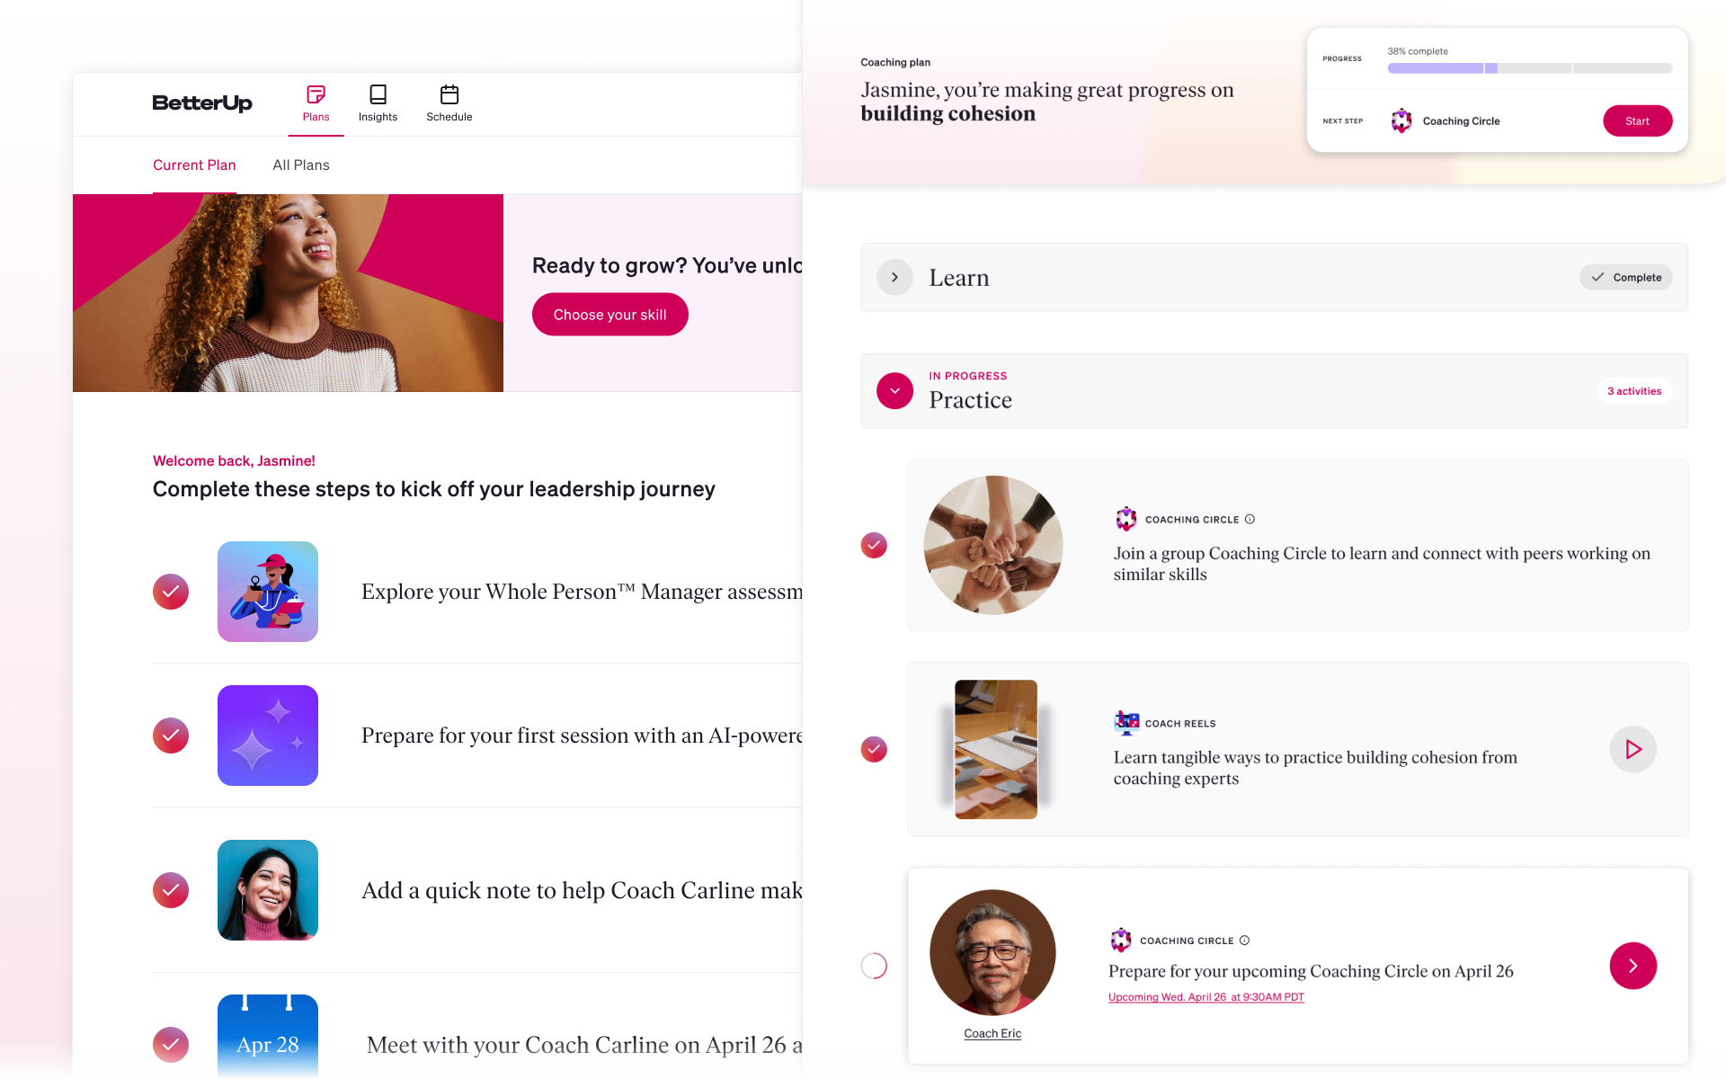Click 'Learn tangible ways to practice' activity text

pos(1315,768)
